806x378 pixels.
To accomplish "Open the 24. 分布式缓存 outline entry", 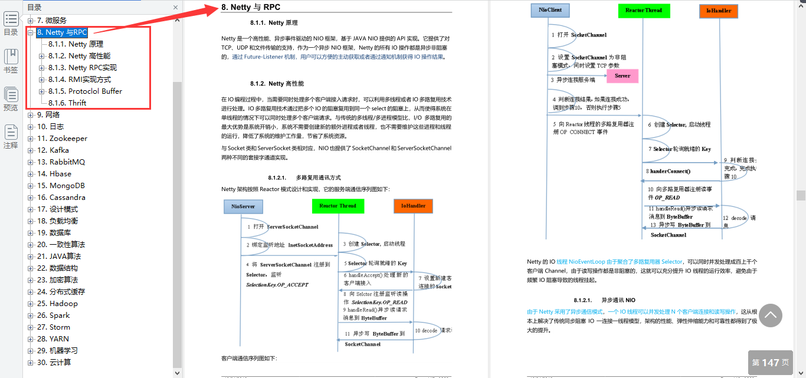I will 61,292.
